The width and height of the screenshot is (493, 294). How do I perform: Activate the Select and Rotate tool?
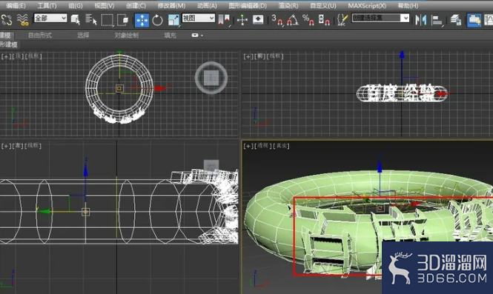coord(157,20)
